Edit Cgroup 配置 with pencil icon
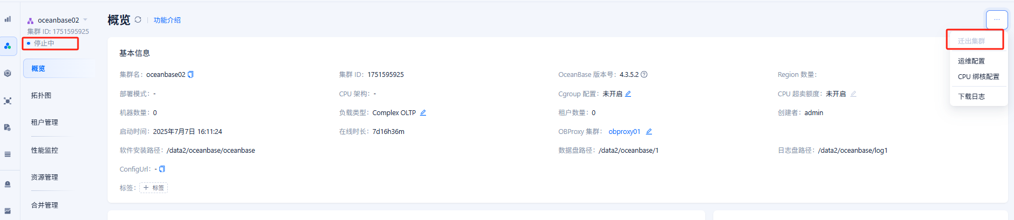Viewport: 1014px width, 220px height. tap(628, 94)
